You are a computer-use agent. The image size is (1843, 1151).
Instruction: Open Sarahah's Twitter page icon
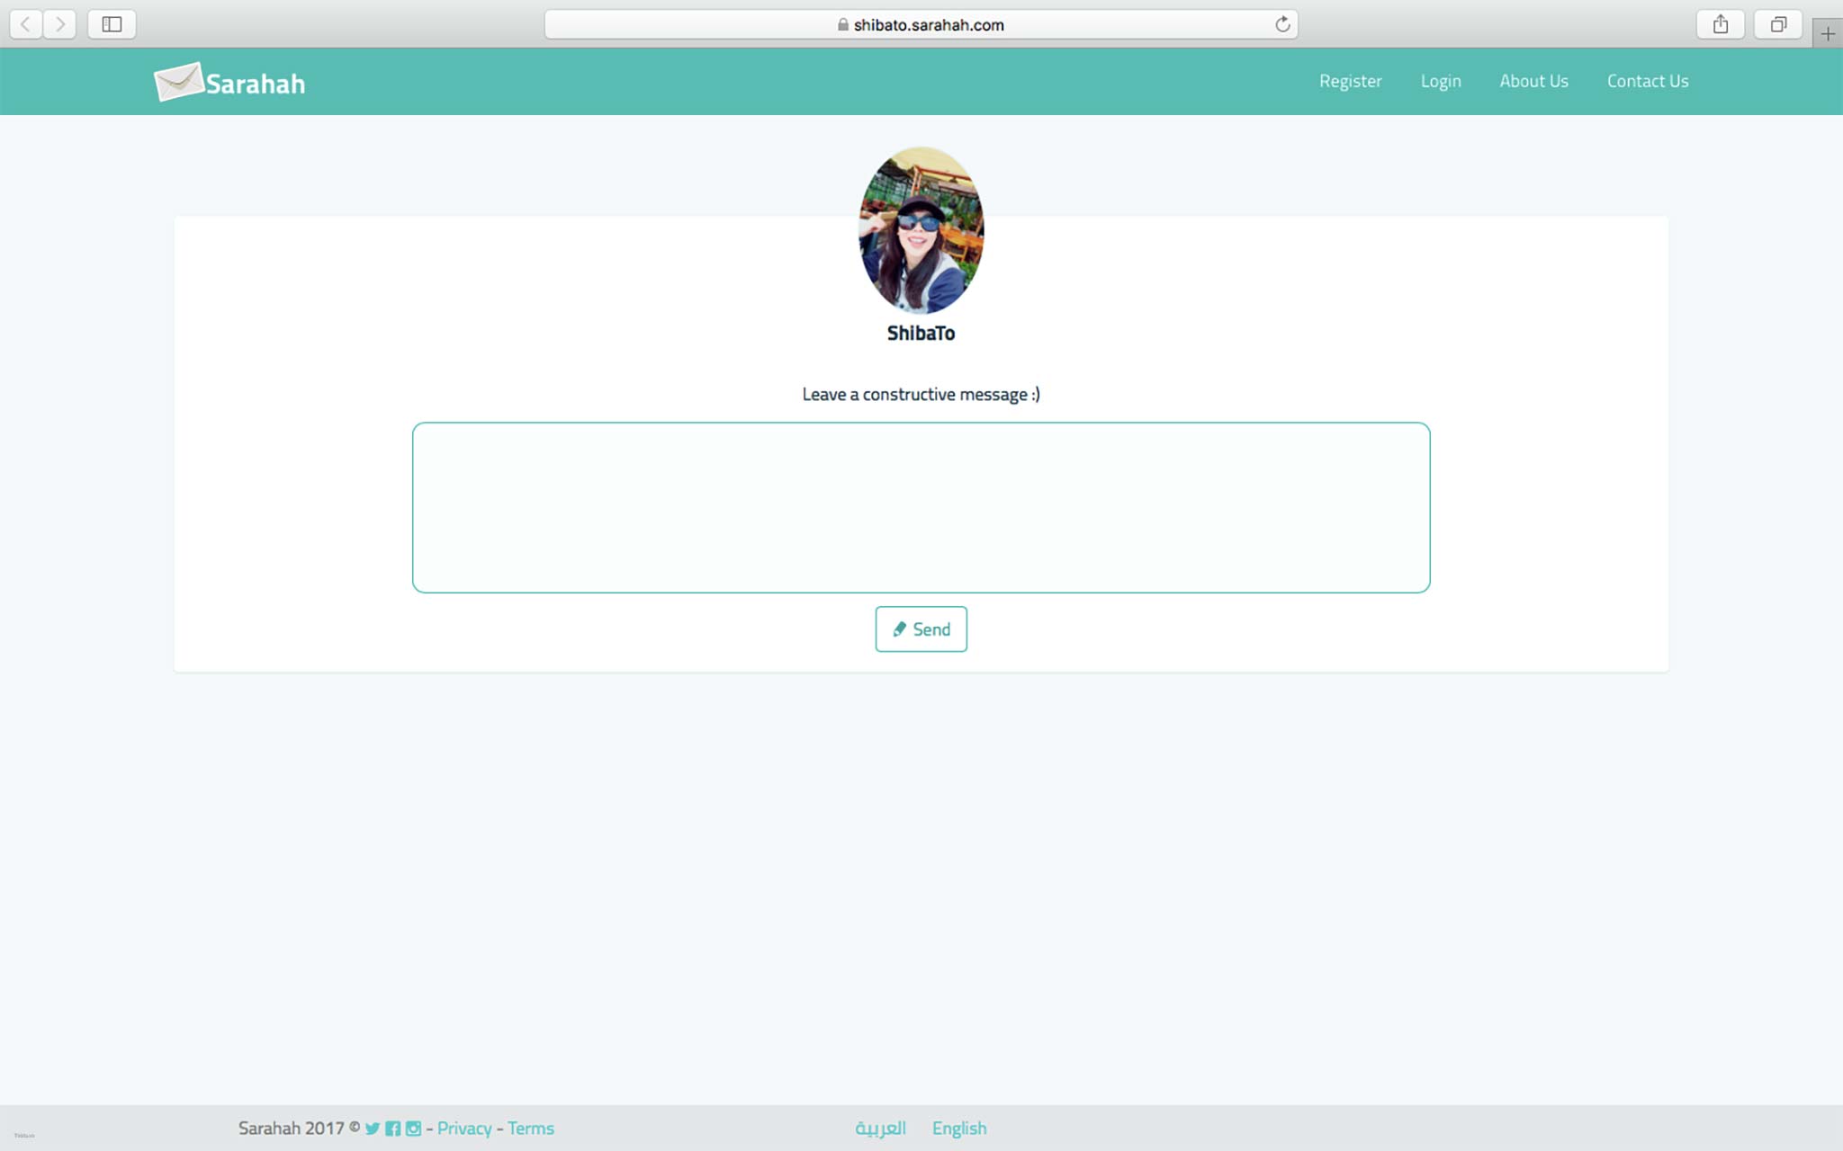[373, 1129]
